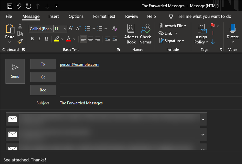The height and width of the screenshot is (164, 242).
Task: Open the Insert tab
Action: pos(54,17)
